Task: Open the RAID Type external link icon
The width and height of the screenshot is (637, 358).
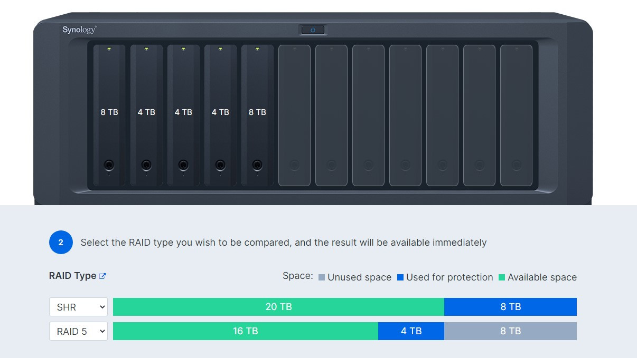Action: tap(102, 276)
